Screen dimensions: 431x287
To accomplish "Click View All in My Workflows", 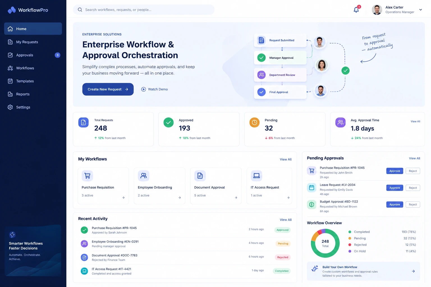I will click(x=286, y=159).
